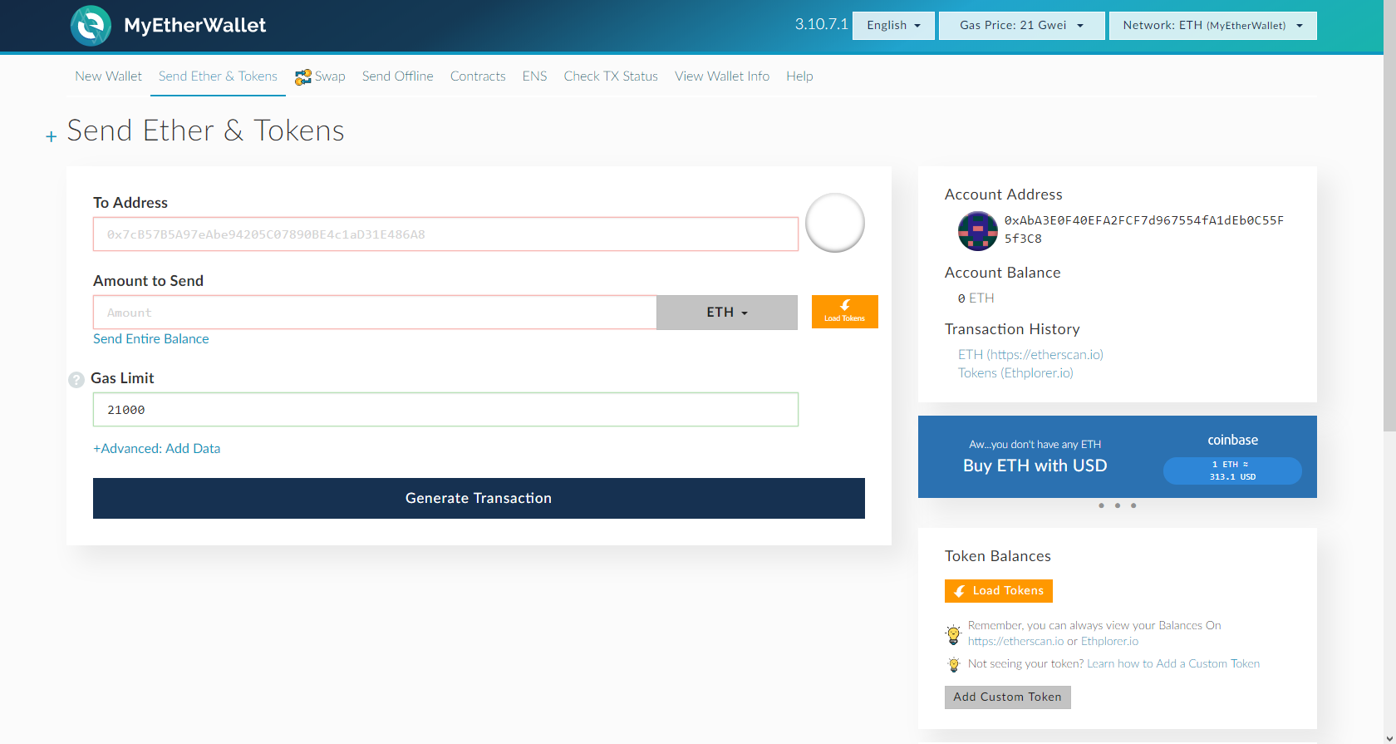Click the Add Custom Token button

click(1007, 697)
